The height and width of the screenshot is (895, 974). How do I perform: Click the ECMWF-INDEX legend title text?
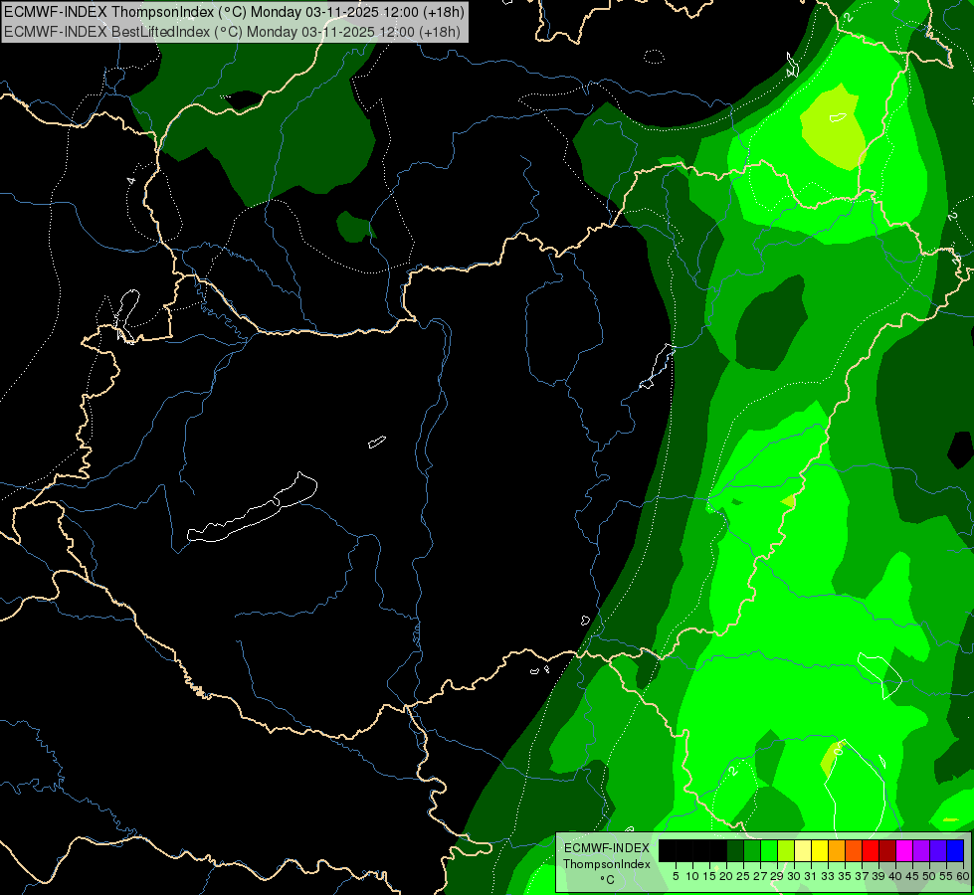coord(607,848)
